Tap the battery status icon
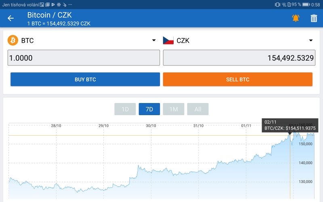This screenshot has height=202, width=323. [306, 4]
